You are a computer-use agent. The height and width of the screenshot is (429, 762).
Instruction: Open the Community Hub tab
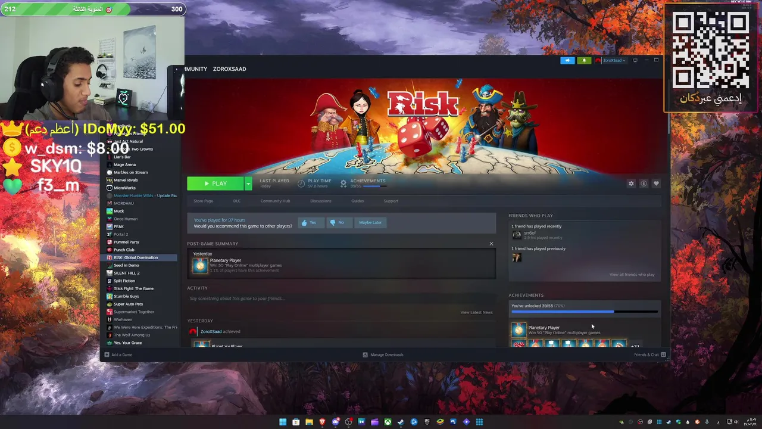[275, 201]
